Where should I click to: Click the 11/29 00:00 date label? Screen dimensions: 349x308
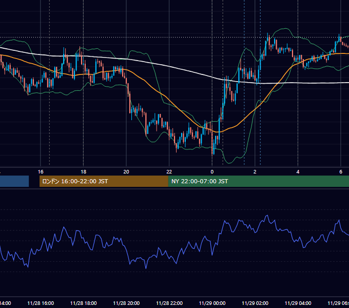tap(212, 303)
